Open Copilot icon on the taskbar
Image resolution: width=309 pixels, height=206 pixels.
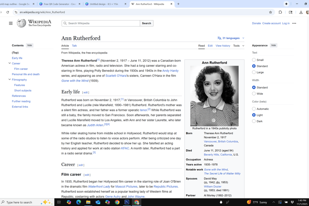pos(69,202)
